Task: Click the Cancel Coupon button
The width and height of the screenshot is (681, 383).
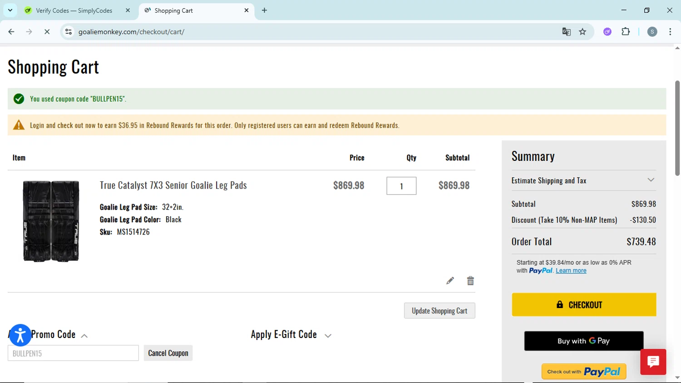Action: (168, 353)
